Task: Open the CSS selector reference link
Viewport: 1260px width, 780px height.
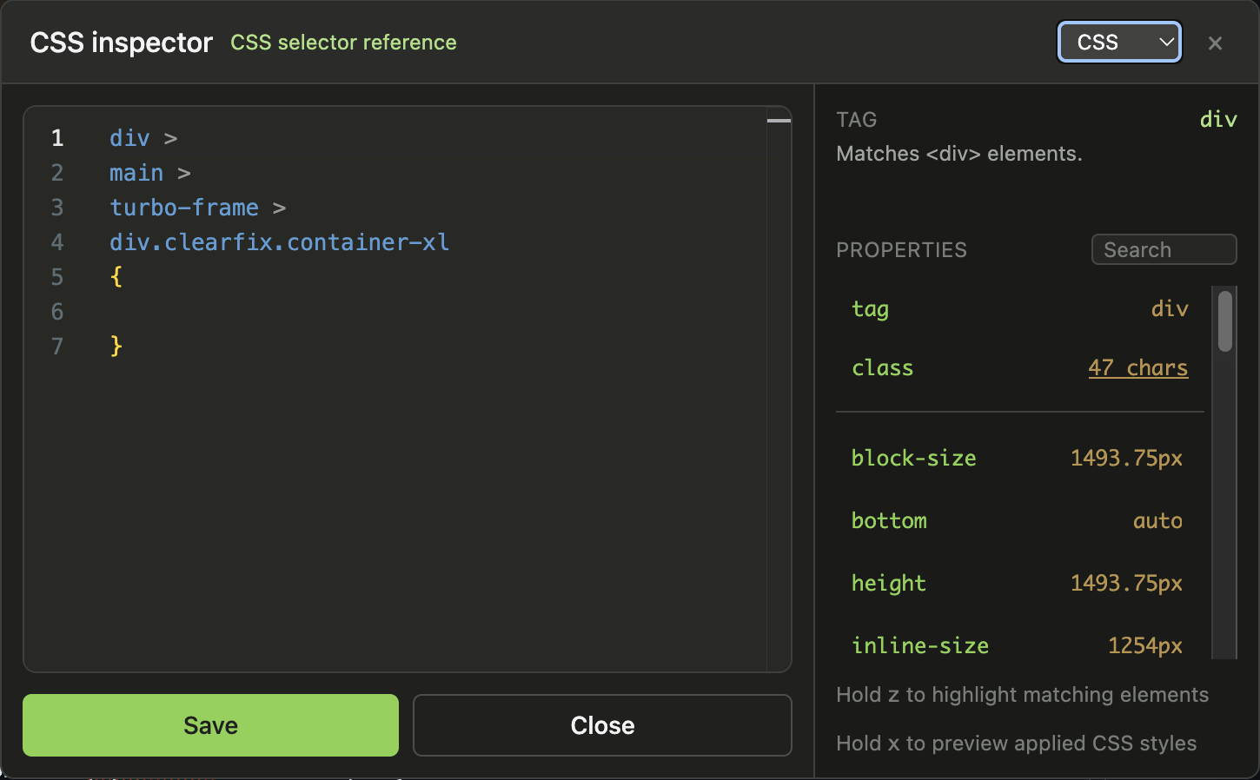Action: [x=343, y=43]
